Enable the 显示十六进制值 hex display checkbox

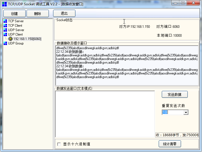click(x=59, y=144)
